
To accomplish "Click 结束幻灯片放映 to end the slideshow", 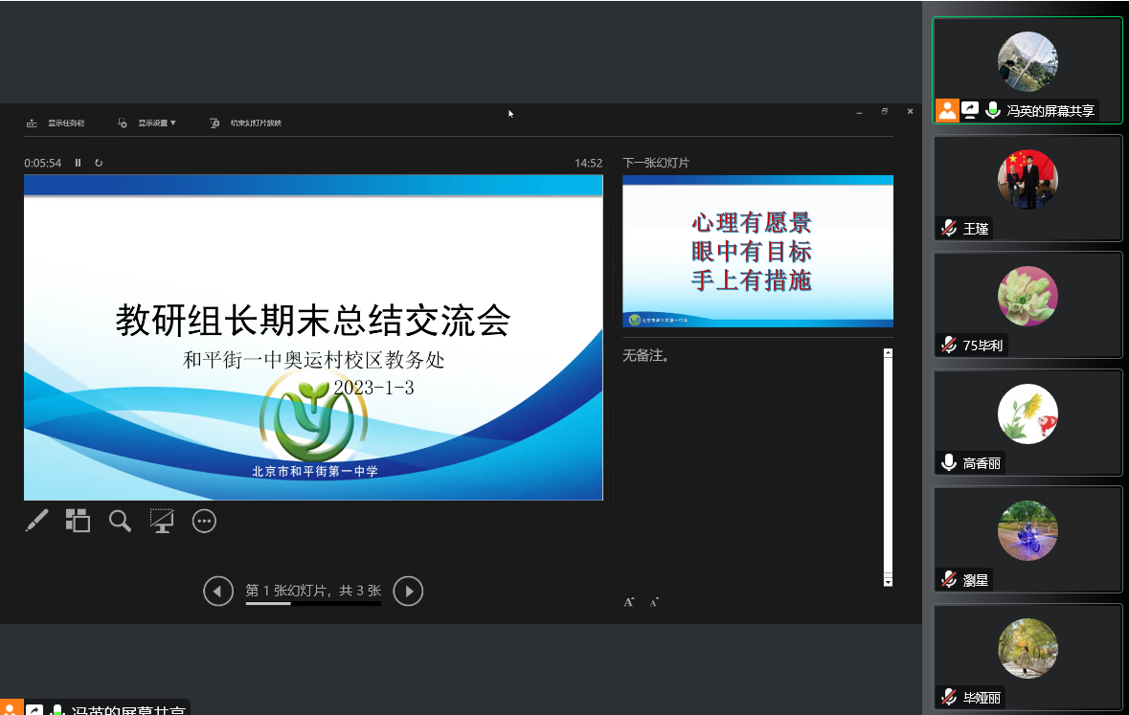I will pos(246,123).
